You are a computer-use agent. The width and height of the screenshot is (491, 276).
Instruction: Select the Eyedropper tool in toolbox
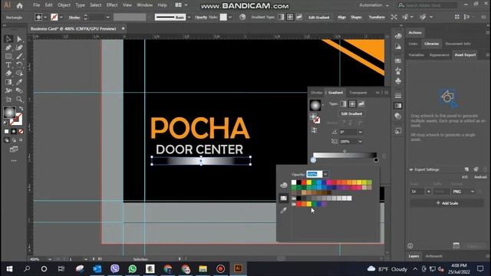[x=19, y=82]
